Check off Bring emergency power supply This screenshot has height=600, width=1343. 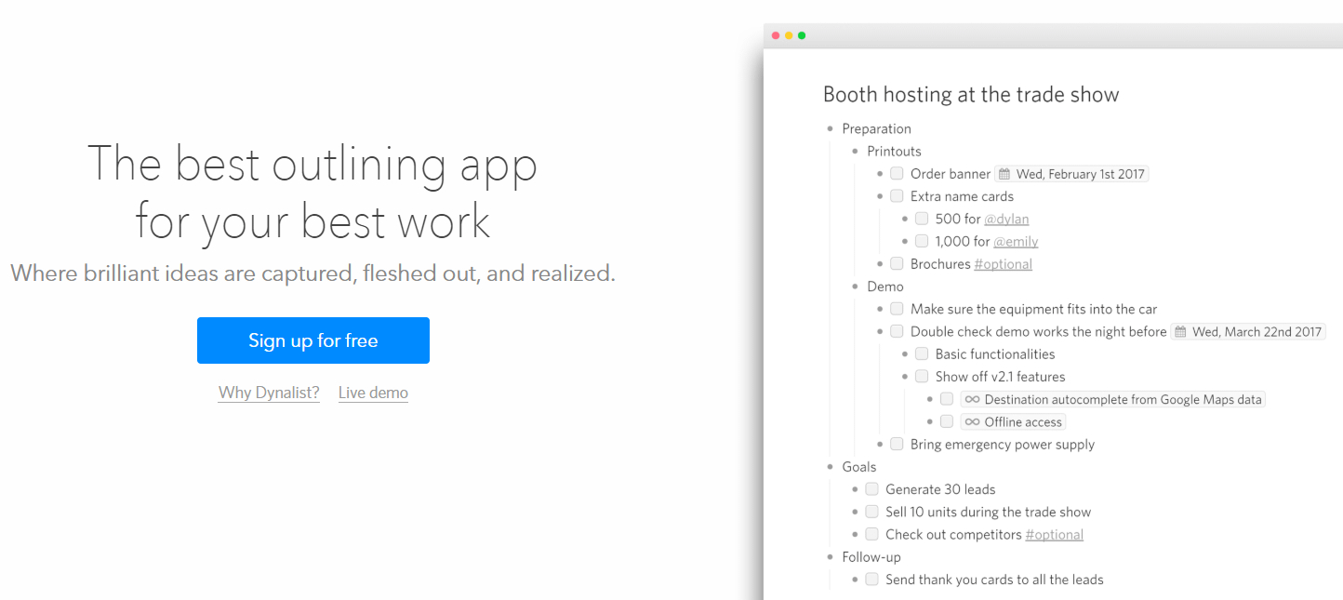(896, 444)
